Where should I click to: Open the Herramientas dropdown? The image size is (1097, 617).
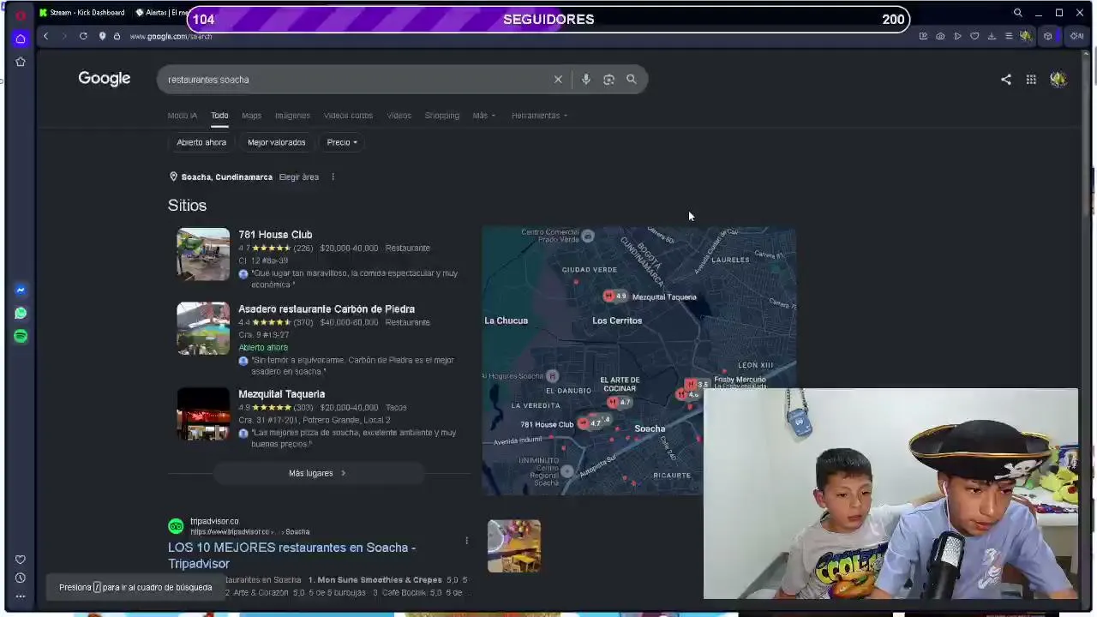pos(539,116)
